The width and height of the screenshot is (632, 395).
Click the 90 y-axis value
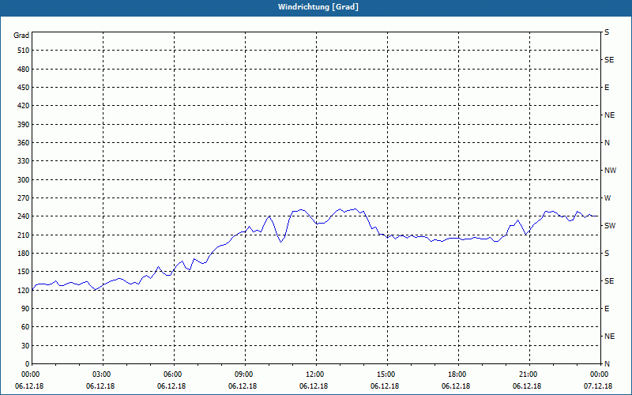(25, 309)
